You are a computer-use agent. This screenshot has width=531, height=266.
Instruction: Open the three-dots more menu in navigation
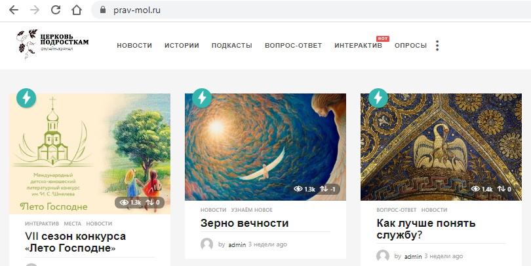tap(437, 46)
